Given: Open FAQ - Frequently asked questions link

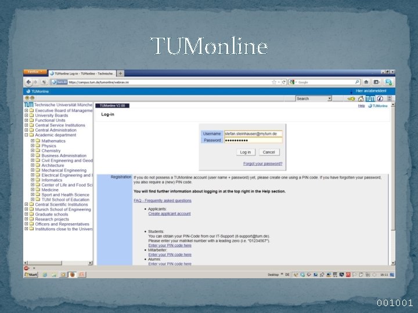Looking at the screenshot, I should [163, 201].
